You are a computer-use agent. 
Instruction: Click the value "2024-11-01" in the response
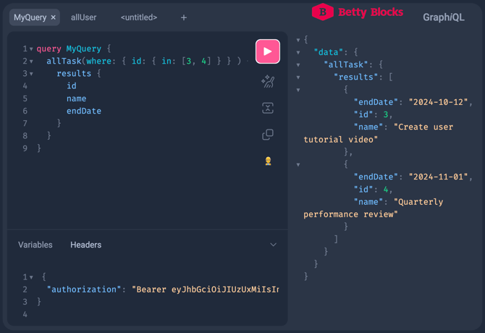tap(439, 177)
